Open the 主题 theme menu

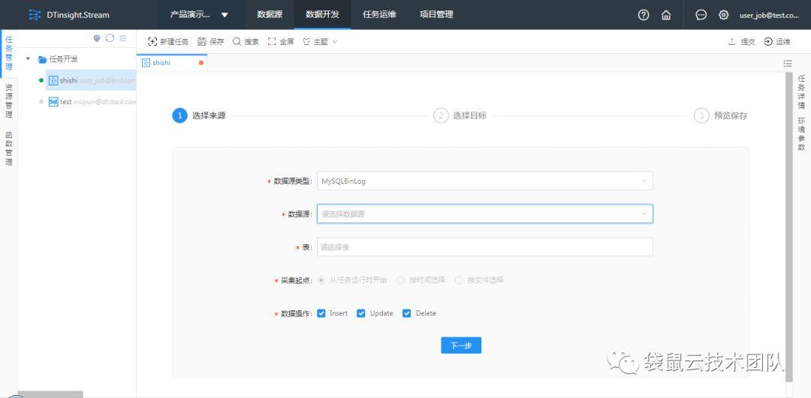click(320, 42)
